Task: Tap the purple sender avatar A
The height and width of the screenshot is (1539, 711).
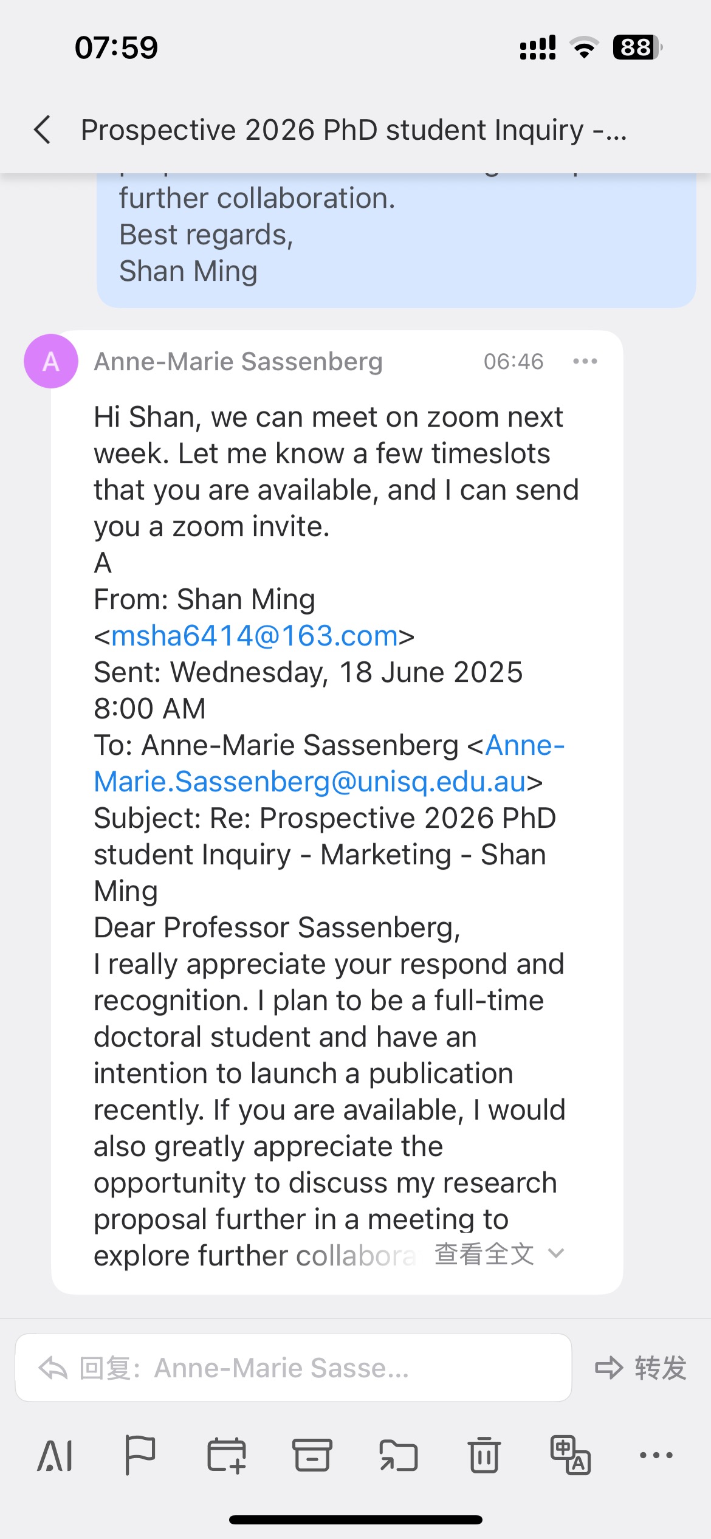Action: click(x=51, y=361)
